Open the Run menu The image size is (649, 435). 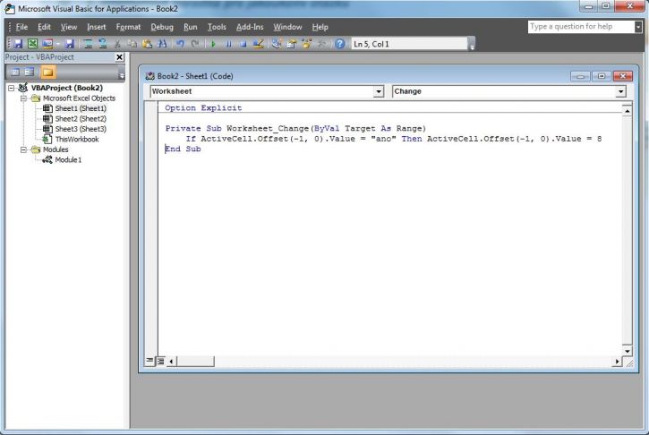point(191,27)
